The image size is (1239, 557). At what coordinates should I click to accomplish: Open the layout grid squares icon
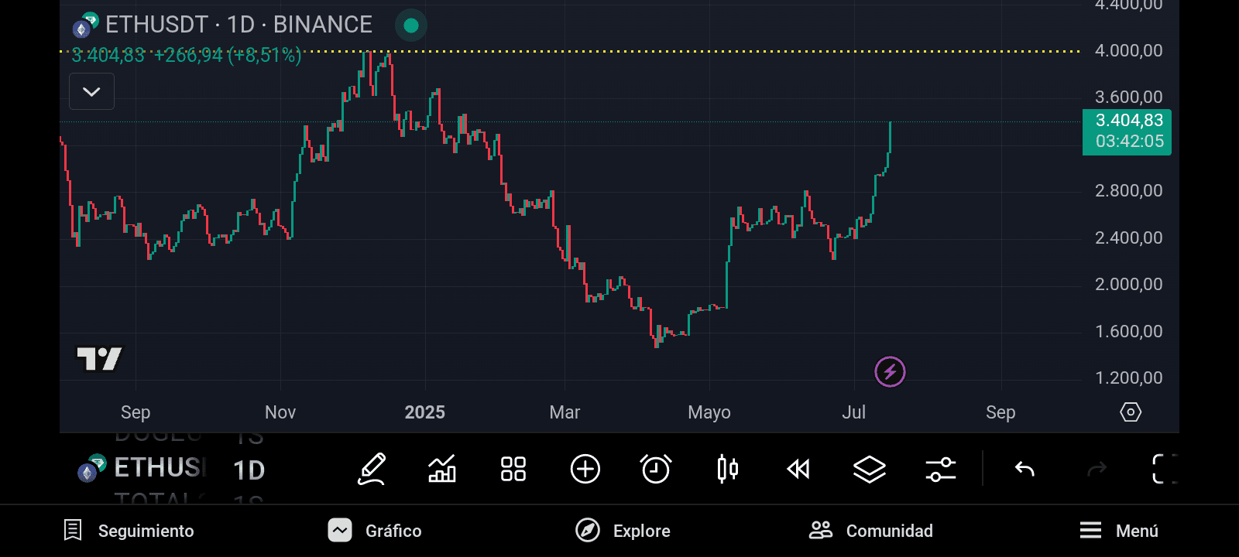tap(513, 469)
